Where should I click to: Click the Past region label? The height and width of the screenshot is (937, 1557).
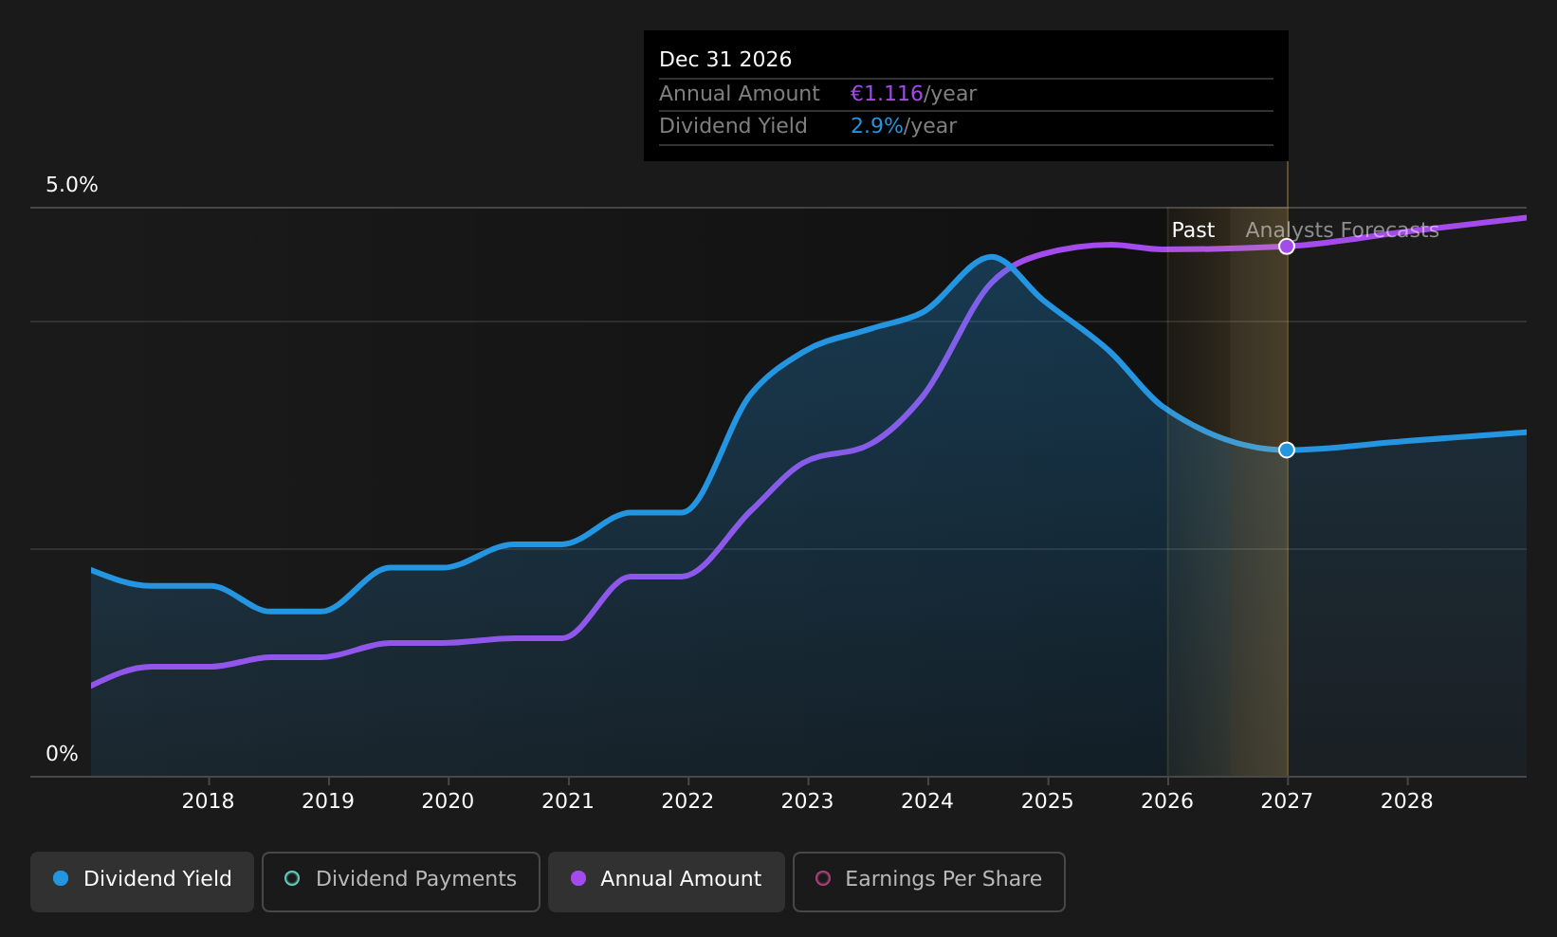coord(1193,230)
